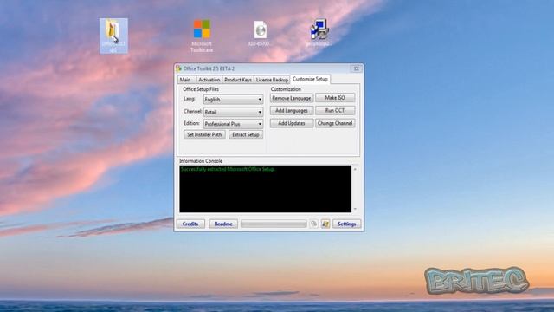This screenshot has width=554, height=312.
Task: Click the Information Console scroll up arrow
Action: 355,169
